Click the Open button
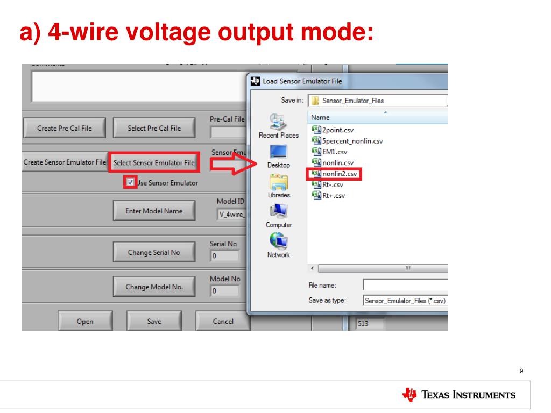Screen dimensions: 551x413 [85, 321]
